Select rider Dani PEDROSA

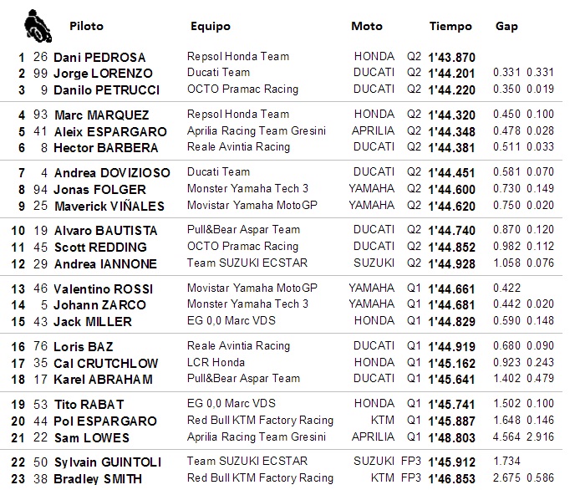[99, 58]
